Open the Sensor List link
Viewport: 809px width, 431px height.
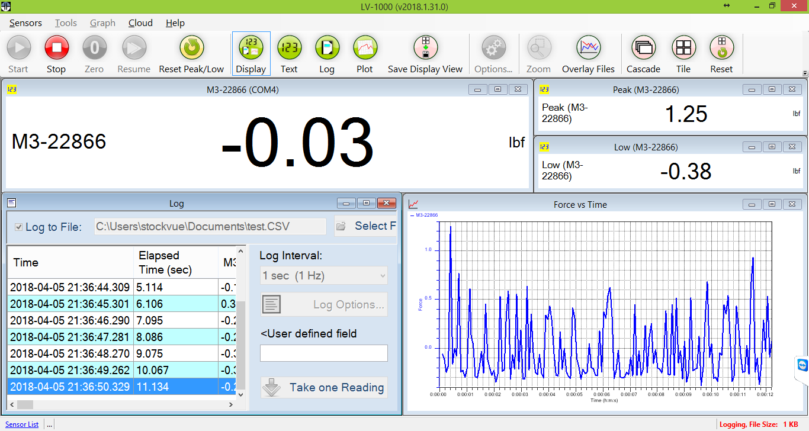coord(21,424)
